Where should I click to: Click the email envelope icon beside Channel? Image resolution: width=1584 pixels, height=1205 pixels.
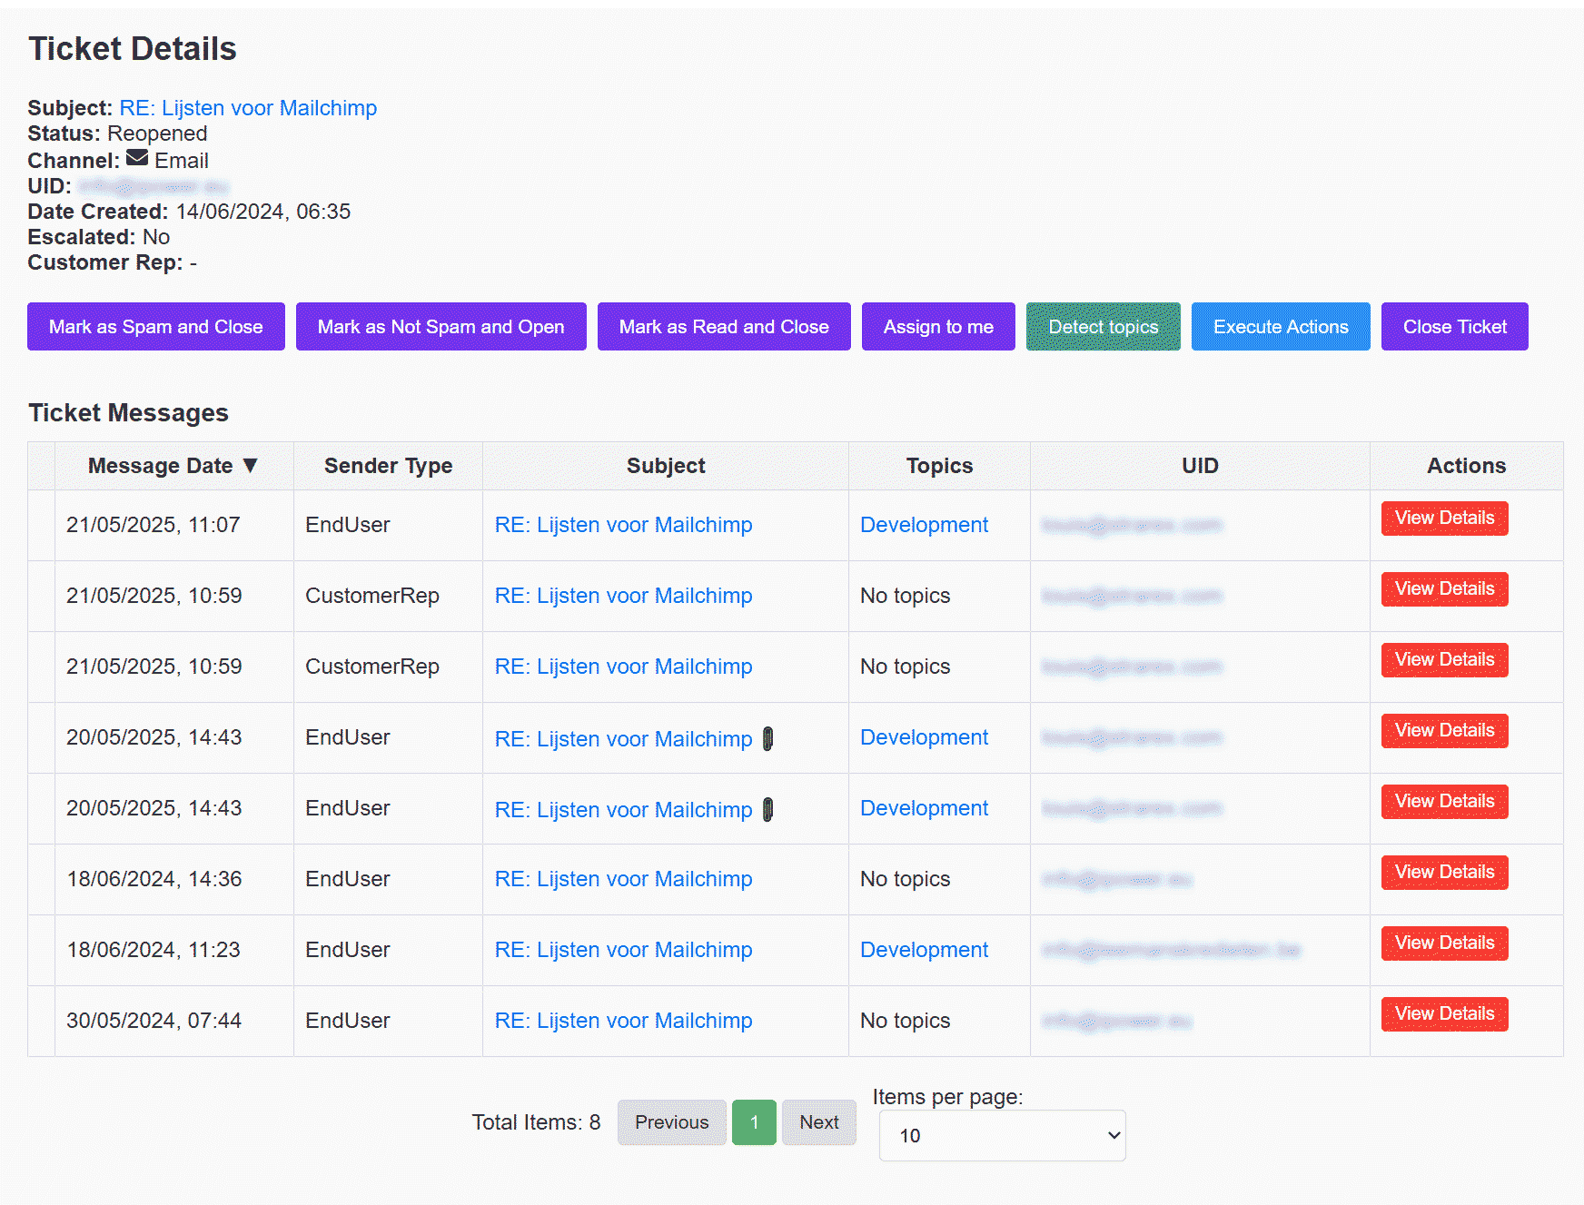coord(137,158)
